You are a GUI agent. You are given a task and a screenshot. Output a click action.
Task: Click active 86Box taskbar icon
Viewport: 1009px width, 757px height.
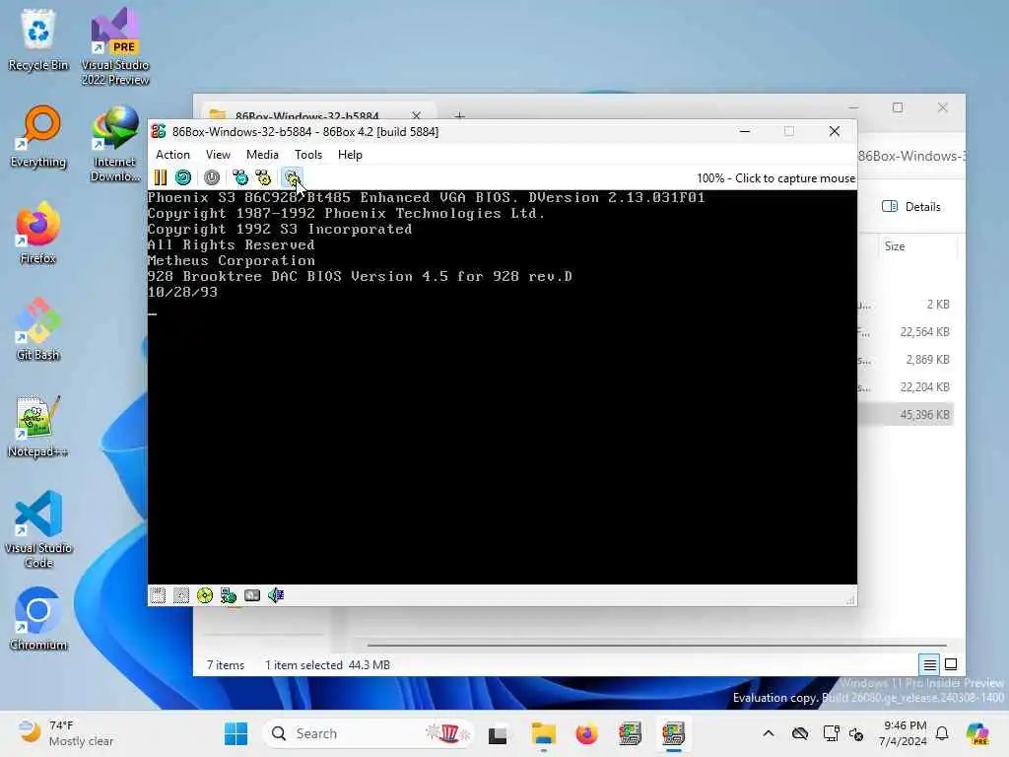coord(673,733)
